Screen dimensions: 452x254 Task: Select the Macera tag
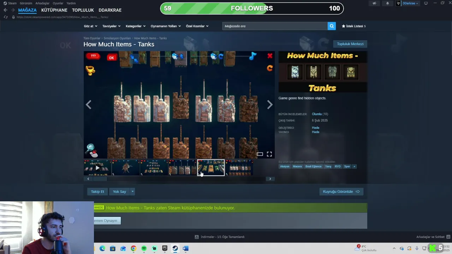tap(297, 167)
